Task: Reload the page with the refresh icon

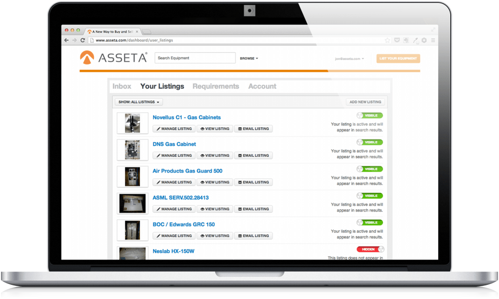Action: click(83, 40)
